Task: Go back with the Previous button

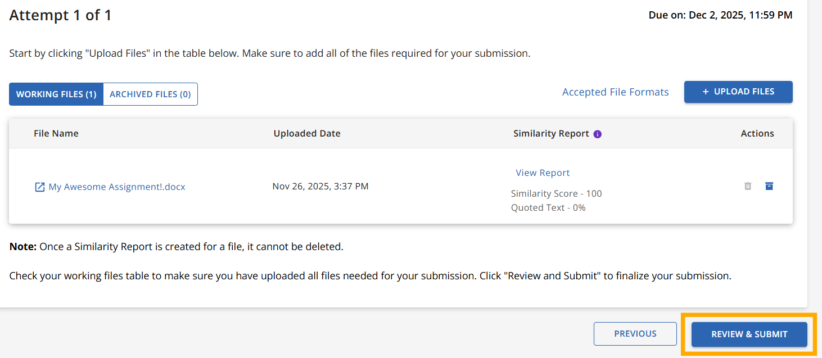Action: (x=635, y=334)
